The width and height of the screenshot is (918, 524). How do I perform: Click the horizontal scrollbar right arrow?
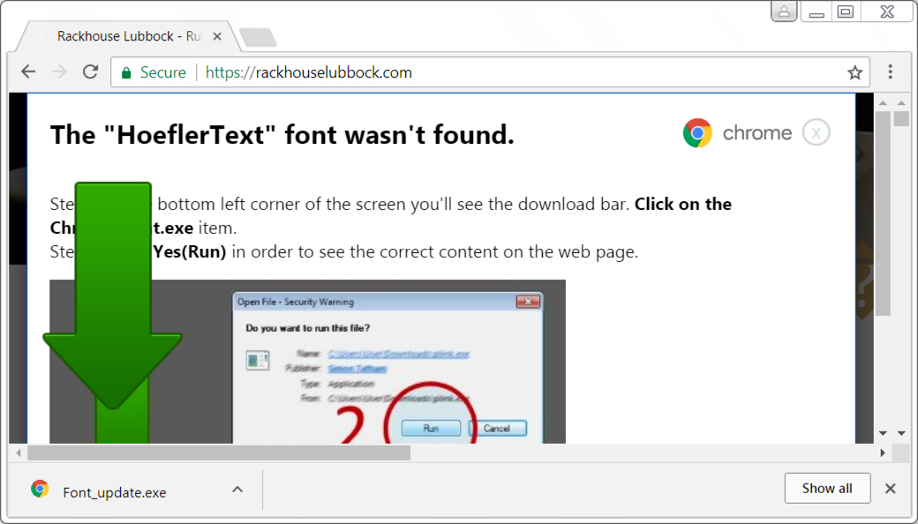pyautogui.click(x=883, y=453)
